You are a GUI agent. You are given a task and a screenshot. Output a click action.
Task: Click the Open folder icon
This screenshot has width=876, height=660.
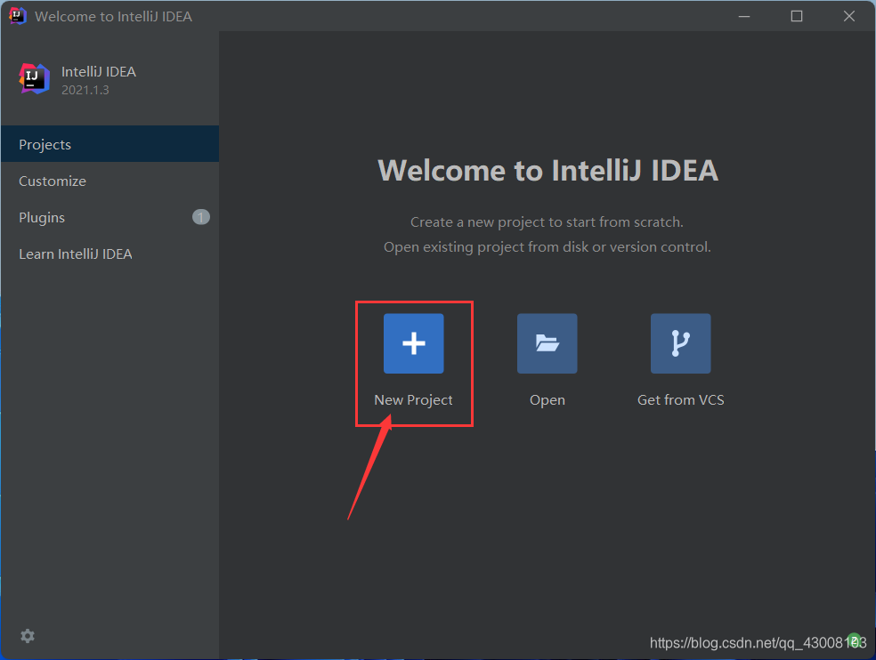pos(547,343)
